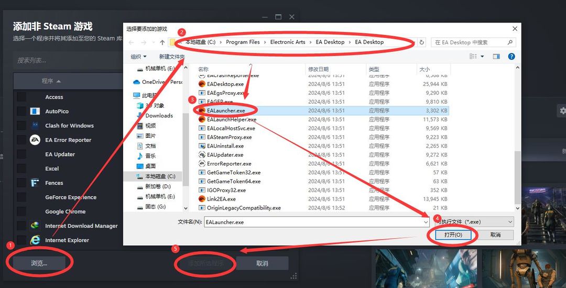Click the change view layout icon

[x=473, y=57]
